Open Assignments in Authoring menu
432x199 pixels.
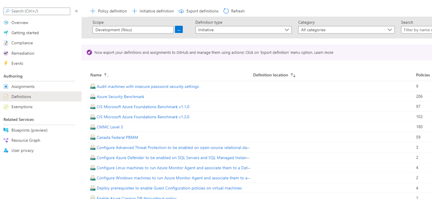pyautogui.click(x=23, y=87)
